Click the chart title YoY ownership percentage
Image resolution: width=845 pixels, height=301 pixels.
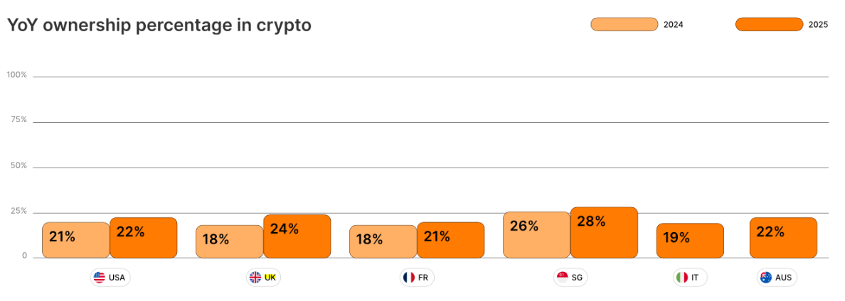click(x=159, y=26)
